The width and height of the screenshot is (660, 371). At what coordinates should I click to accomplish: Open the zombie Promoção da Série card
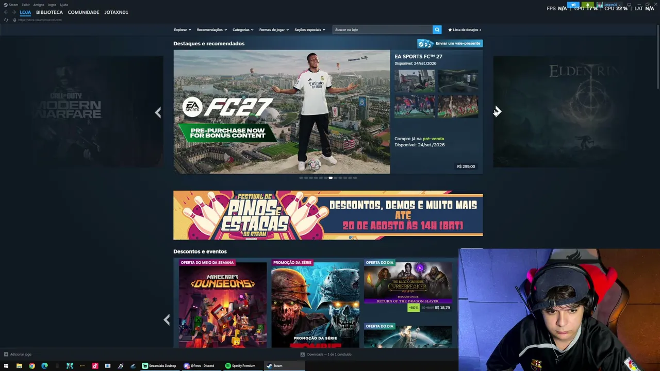click(x=316, y=303)
